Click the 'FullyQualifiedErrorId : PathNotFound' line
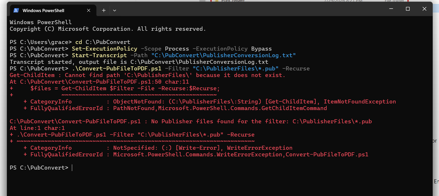The image size is (439, 196). click(x=175, y=108)
